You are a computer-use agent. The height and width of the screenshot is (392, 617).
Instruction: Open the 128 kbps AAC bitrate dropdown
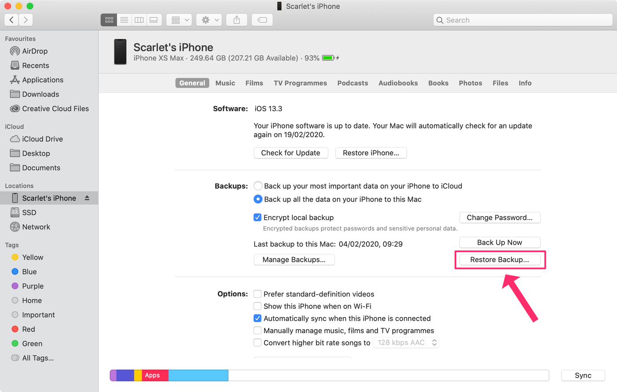406,343
